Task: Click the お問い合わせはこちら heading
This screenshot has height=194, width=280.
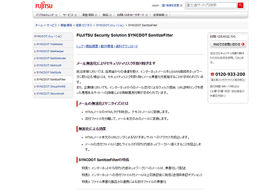Action: click(223, 37)
